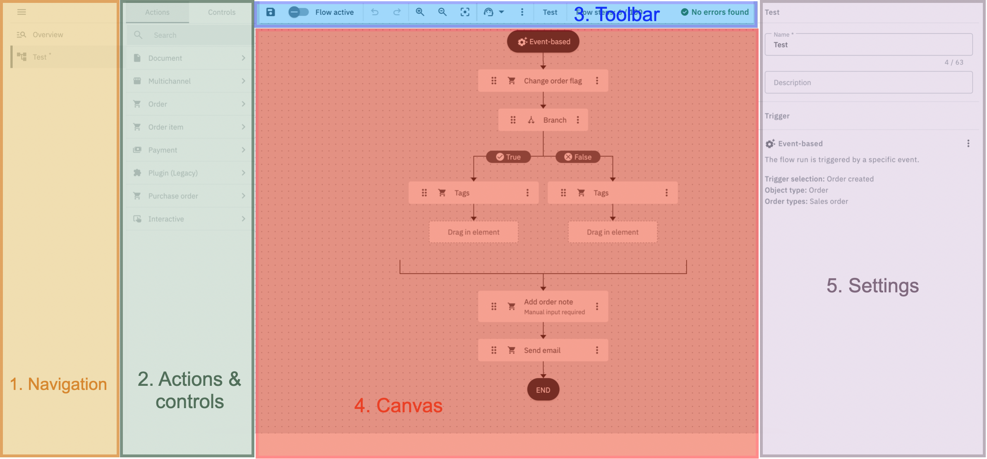Viewport: 987px width, 459px height.
Task: Expand the Plugin (Legacy) category
Action: coord(189,173)
